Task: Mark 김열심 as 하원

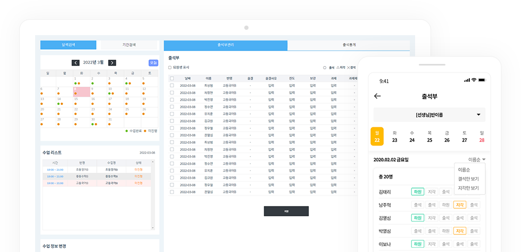Action: (x=417, y=218)
